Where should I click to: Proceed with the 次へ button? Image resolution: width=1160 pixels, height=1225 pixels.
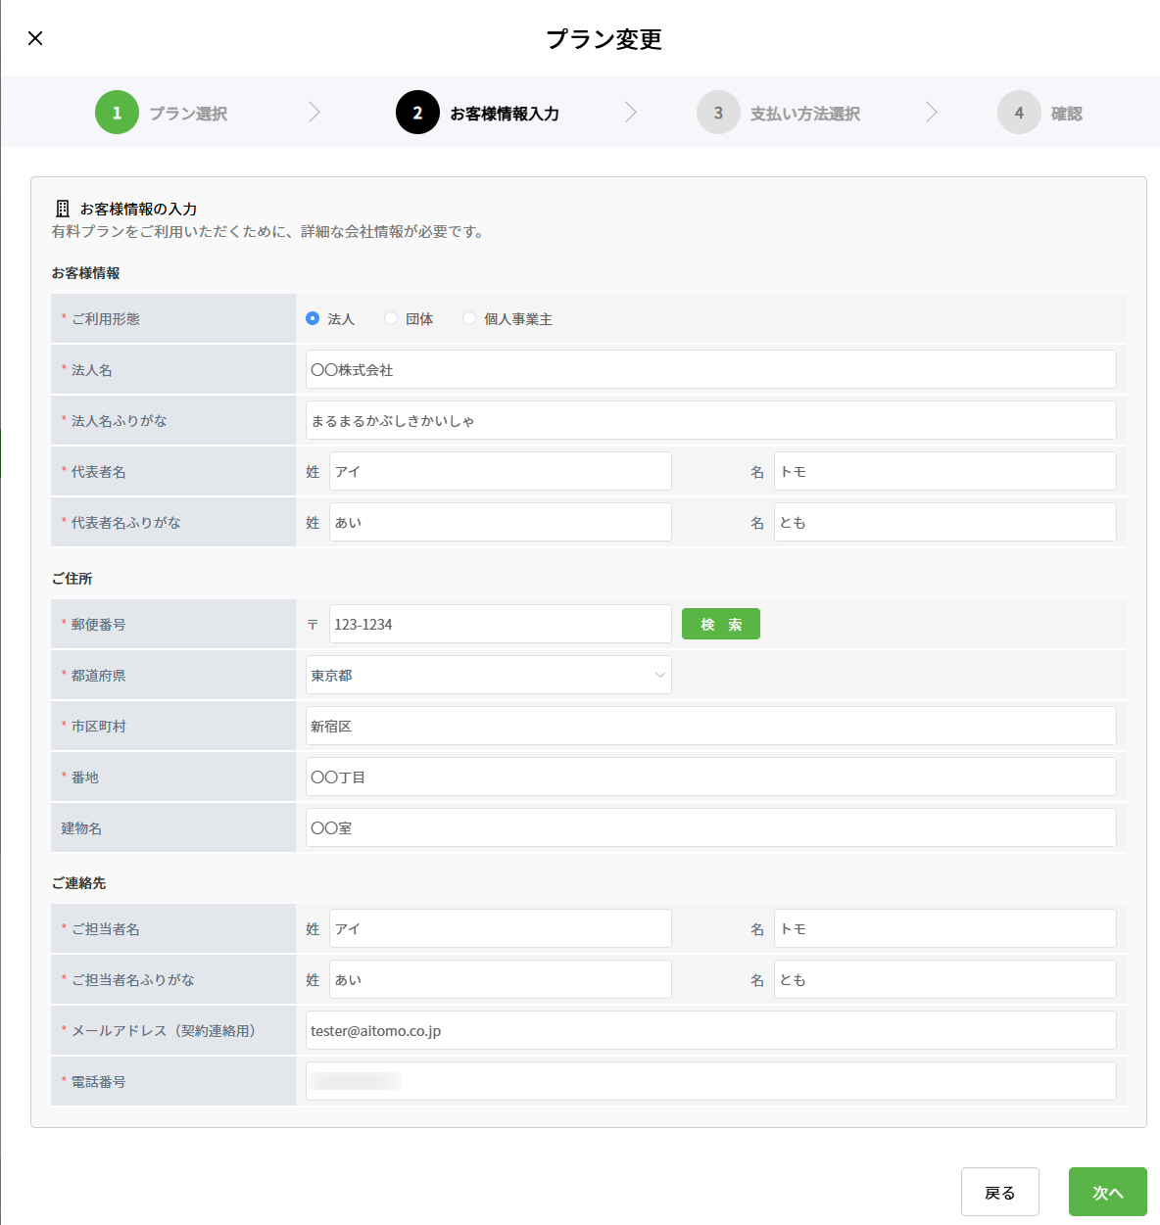1107,1192
